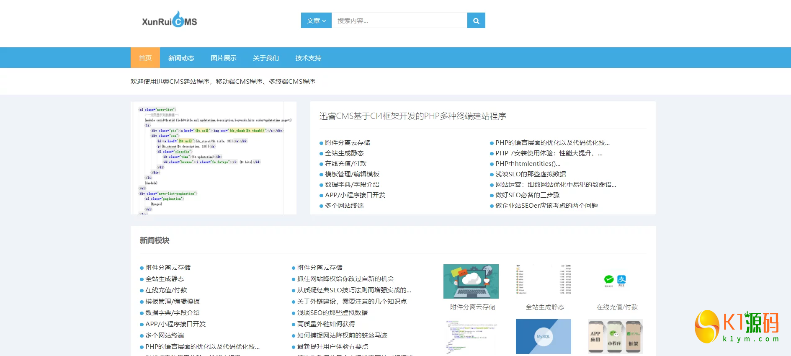Click the WeChat and Alipay payment thumbnail
This screenshot has height=356, width=791.
pos(615,281)
